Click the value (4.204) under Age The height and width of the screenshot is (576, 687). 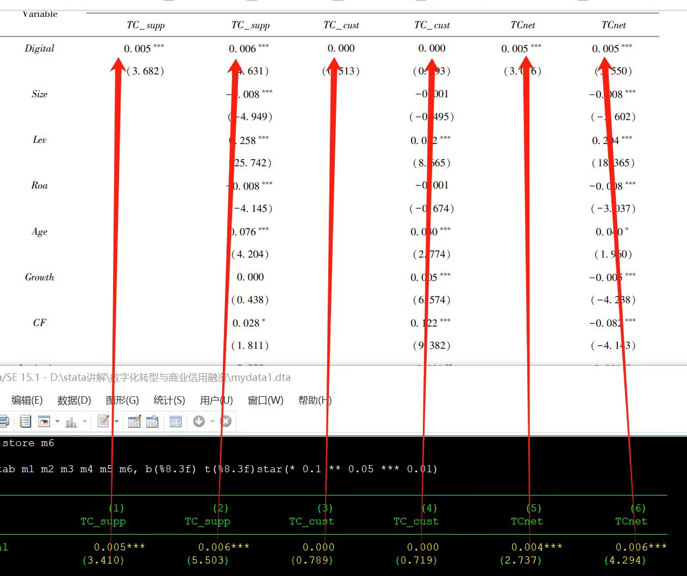coord(250,254)
